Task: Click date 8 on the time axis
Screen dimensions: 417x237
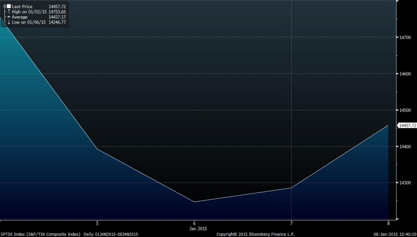Action: 388,223
